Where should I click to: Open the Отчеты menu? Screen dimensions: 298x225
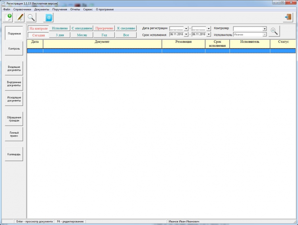pos(75,9)
